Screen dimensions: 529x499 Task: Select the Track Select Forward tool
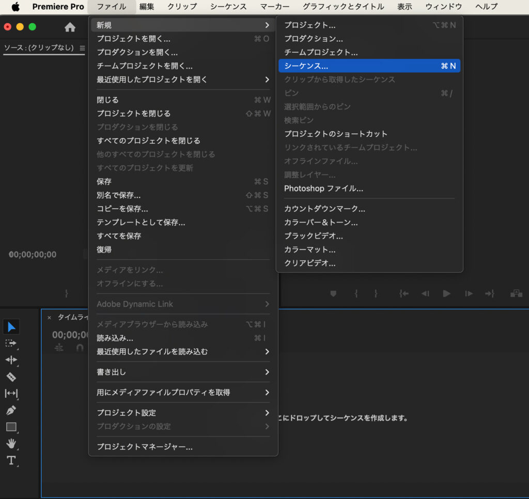point(11,343)
